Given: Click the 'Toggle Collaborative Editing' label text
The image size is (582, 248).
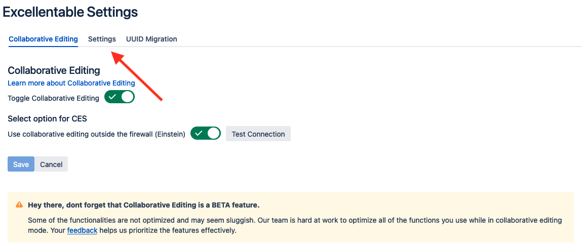Looking at the screenshot, I should (x=54, y=98).
